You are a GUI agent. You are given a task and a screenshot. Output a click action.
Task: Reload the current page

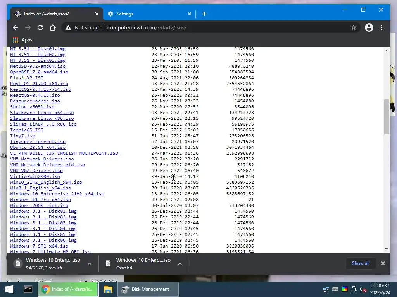40,27
